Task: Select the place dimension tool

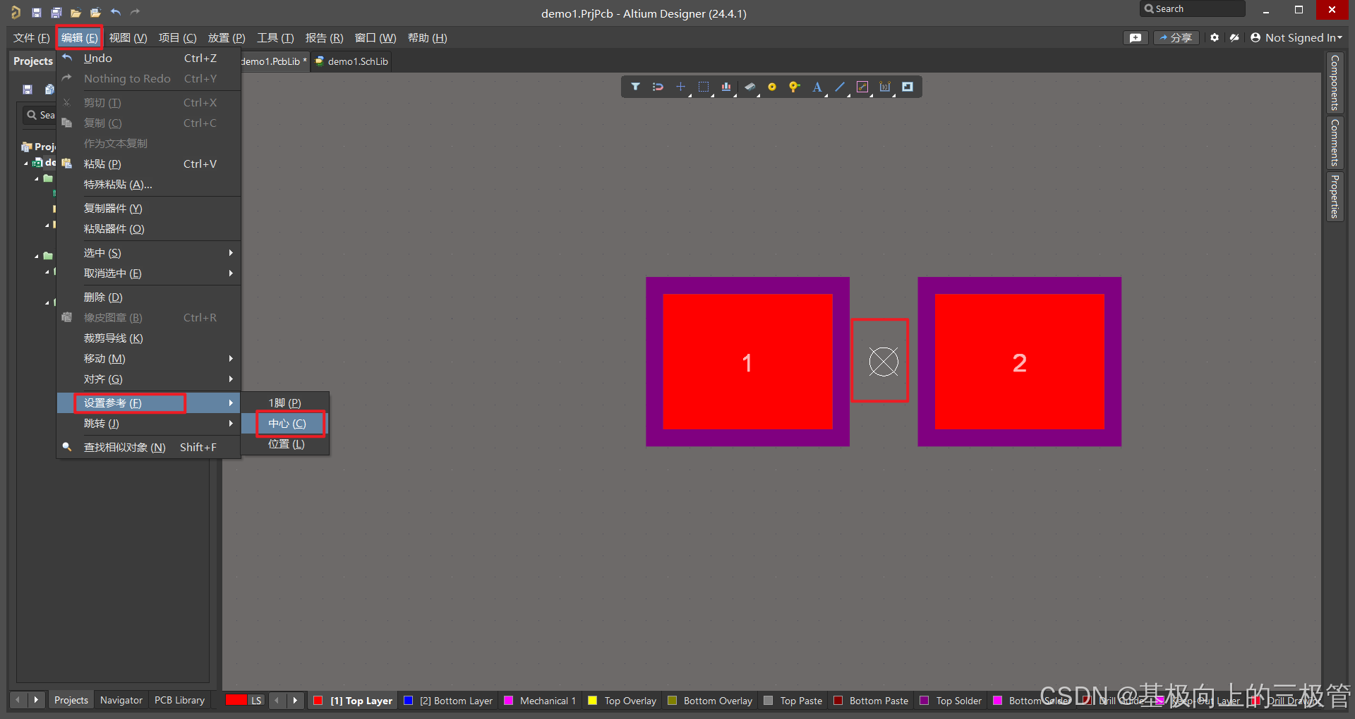Action: [x=885, y=87]
